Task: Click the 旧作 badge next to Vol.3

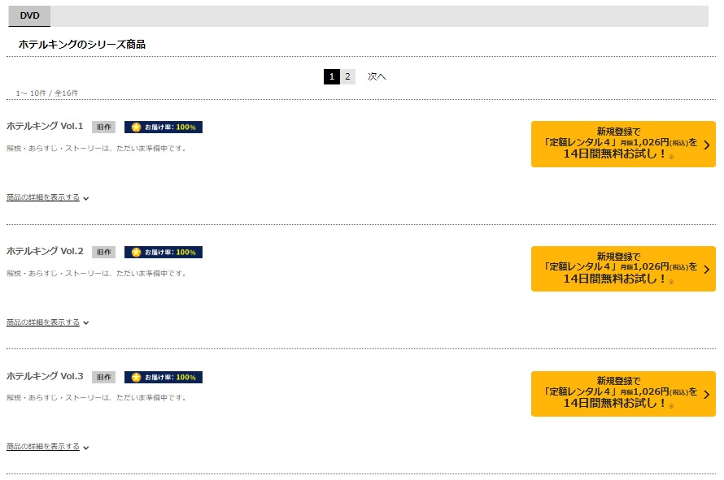Action: pyautogui.click(x=103, y=377)
